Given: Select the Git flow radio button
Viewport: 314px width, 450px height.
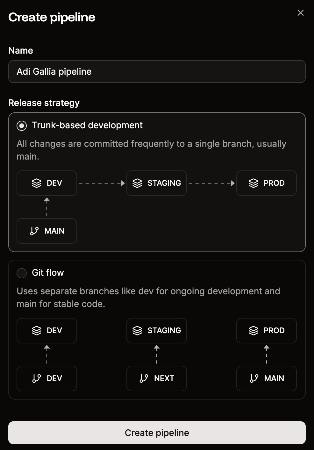Looking at the screenshot, I should pyautogui.click(x=22, y=273).
